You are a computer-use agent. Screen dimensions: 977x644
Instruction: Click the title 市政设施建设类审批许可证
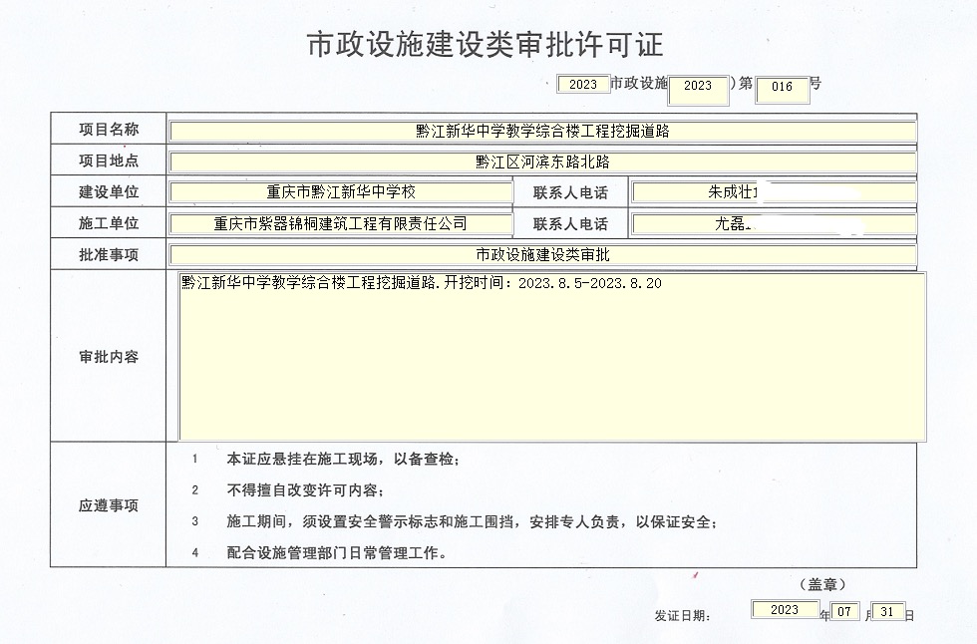pos(485,44)
